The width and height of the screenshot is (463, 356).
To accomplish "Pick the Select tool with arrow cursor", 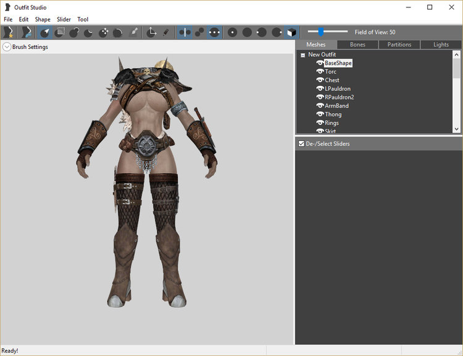I will [x=45, y=32].
